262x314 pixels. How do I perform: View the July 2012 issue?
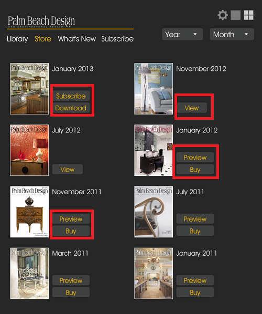(68, 170)
